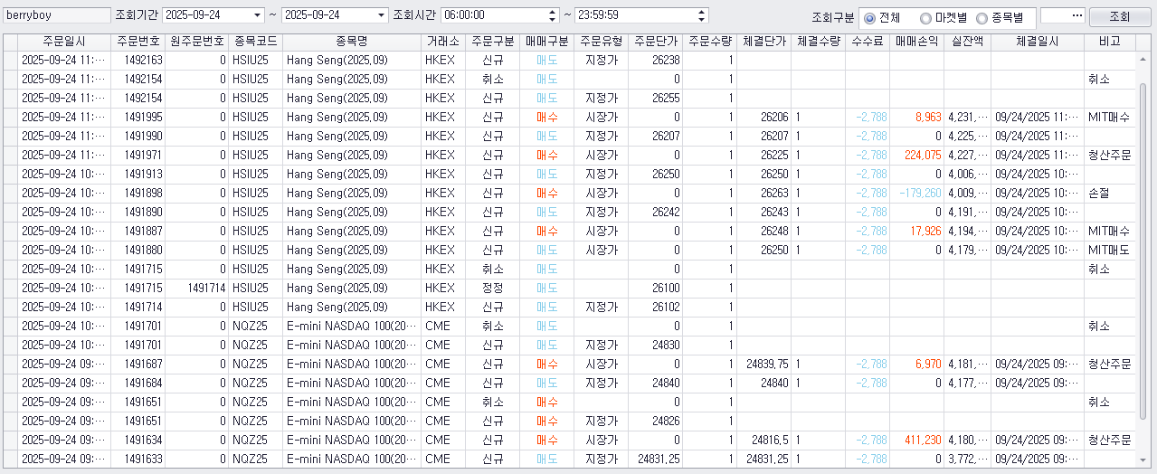Select order number 1491687 cell

[138, 364]
